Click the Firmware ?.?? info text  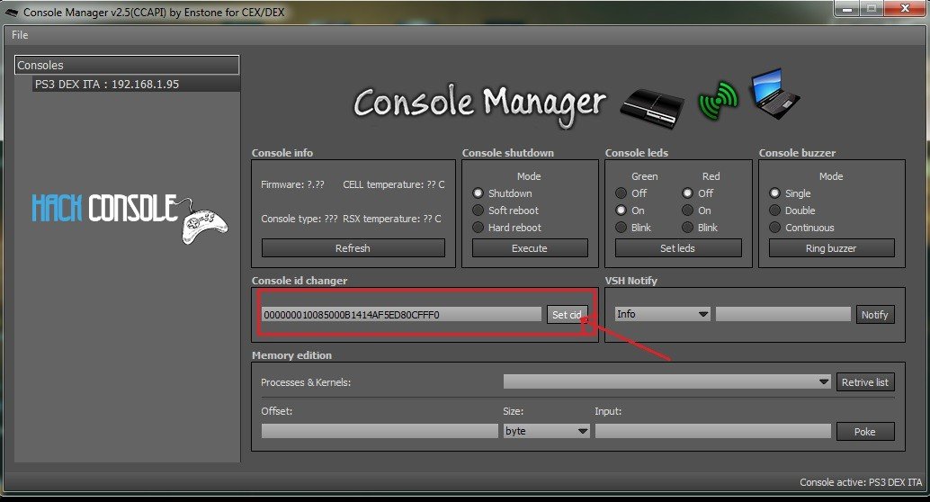tap(292, 184)
